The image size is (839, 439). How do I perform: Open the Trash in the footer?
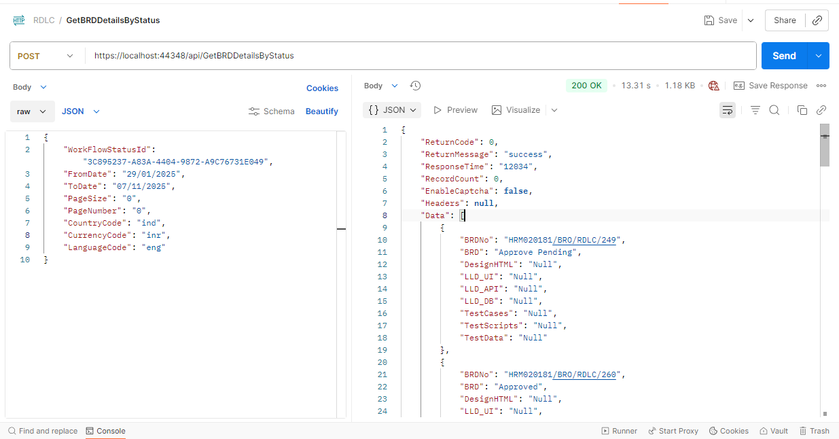pyautogui.click(x=814, y=431)
